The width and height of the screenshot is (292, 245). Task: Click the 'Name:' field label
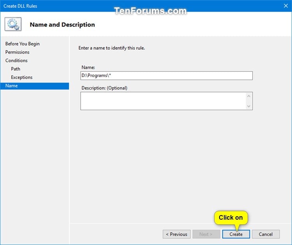pos(88,67)
